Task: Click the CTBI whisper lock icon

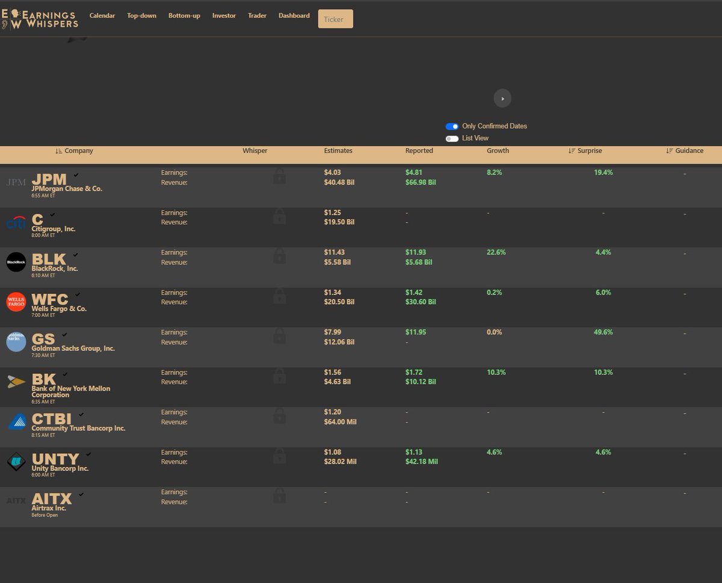Action: (279, 416)
